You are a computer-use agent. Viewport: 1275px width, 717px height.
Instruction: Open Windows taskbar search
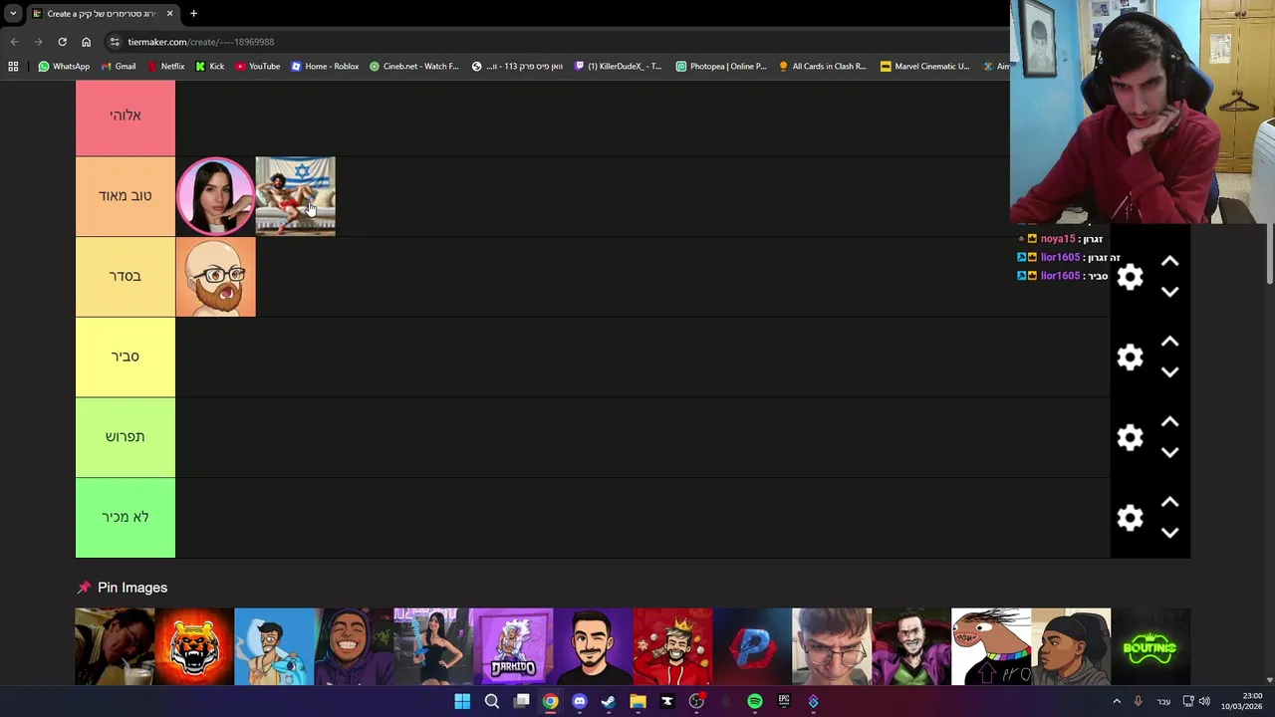coord(491,701)
